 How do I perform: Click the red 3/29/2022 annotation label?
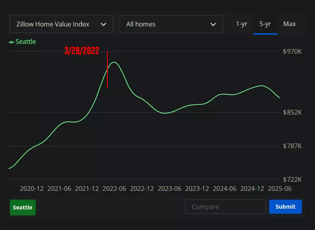click(x=82, y=51)
